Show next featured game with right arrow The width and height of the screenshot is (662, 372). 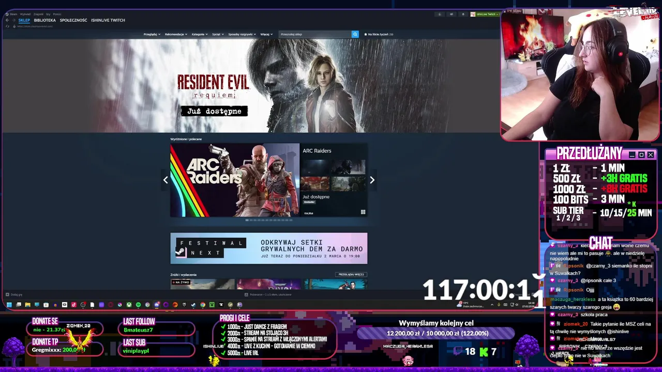tap(372, 180)
